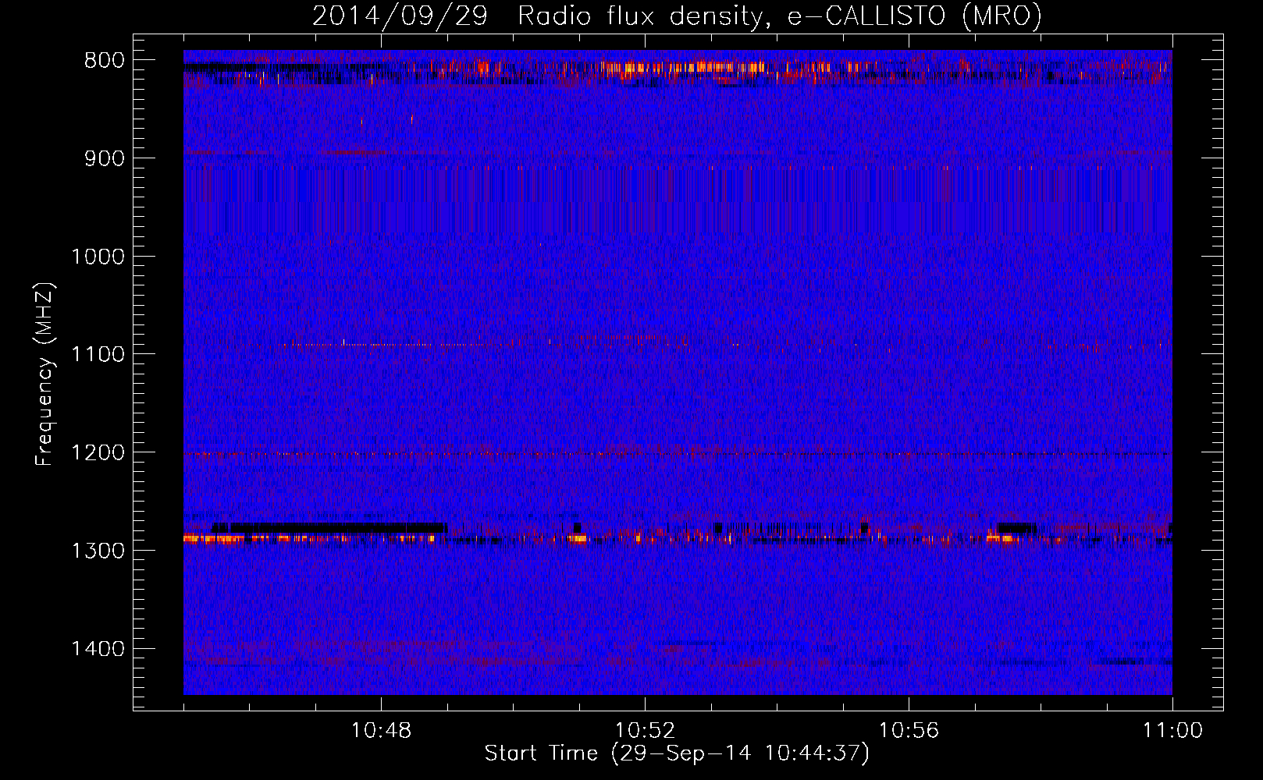Image resolution: width=1263 pixels, height=780 pixels.
Task: Click the thin red line at 1200 MHz
Action: (x=678, y=453)
